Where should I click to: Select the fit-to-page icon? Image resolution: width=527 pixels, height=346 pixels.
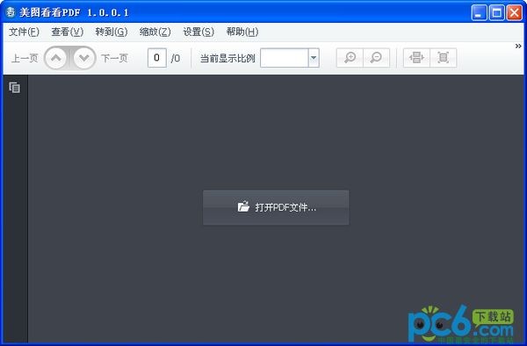point(443,58)
